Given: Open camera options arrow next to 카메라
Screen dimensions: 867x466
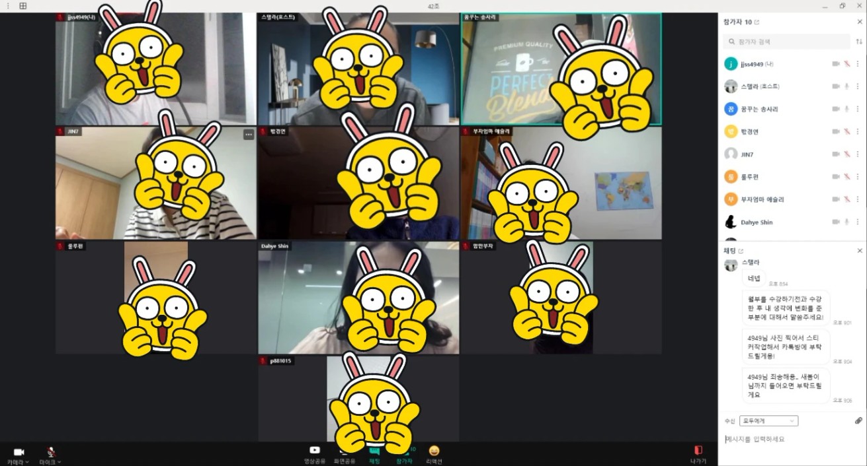Looking at the screenshot, I should pyautogui.click(x=27, y=462).
